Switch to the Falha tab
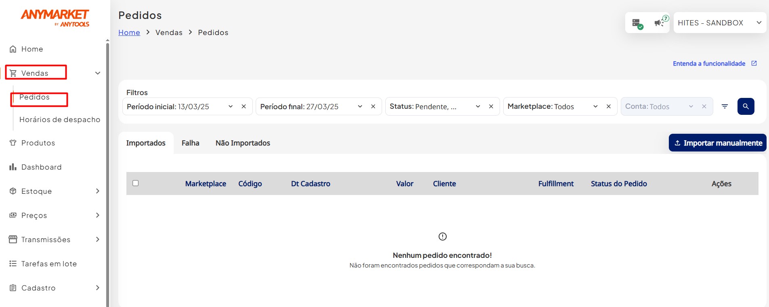769x307 pixels. pyautogui.click(x=190, y=143)
